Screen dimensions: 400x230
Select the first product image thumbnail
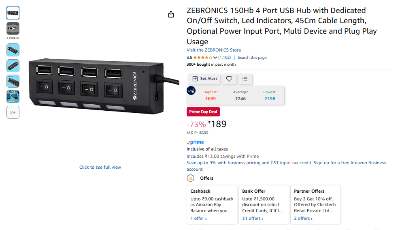tap(13, 13)
